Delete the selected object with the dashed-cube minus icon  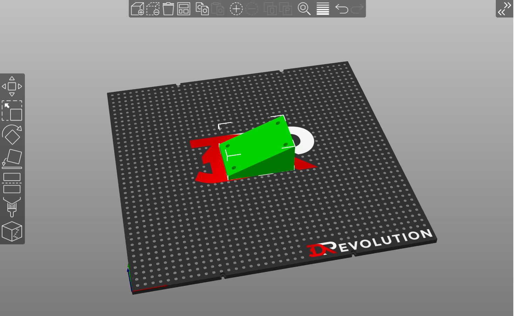point(153,9)
